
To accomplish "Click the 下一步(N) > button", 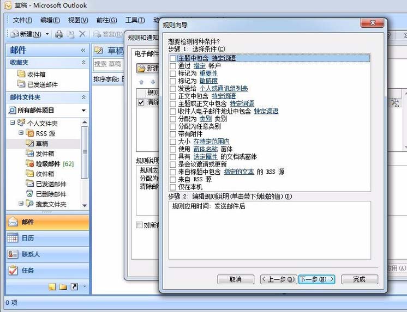I will tap(316, 279).
